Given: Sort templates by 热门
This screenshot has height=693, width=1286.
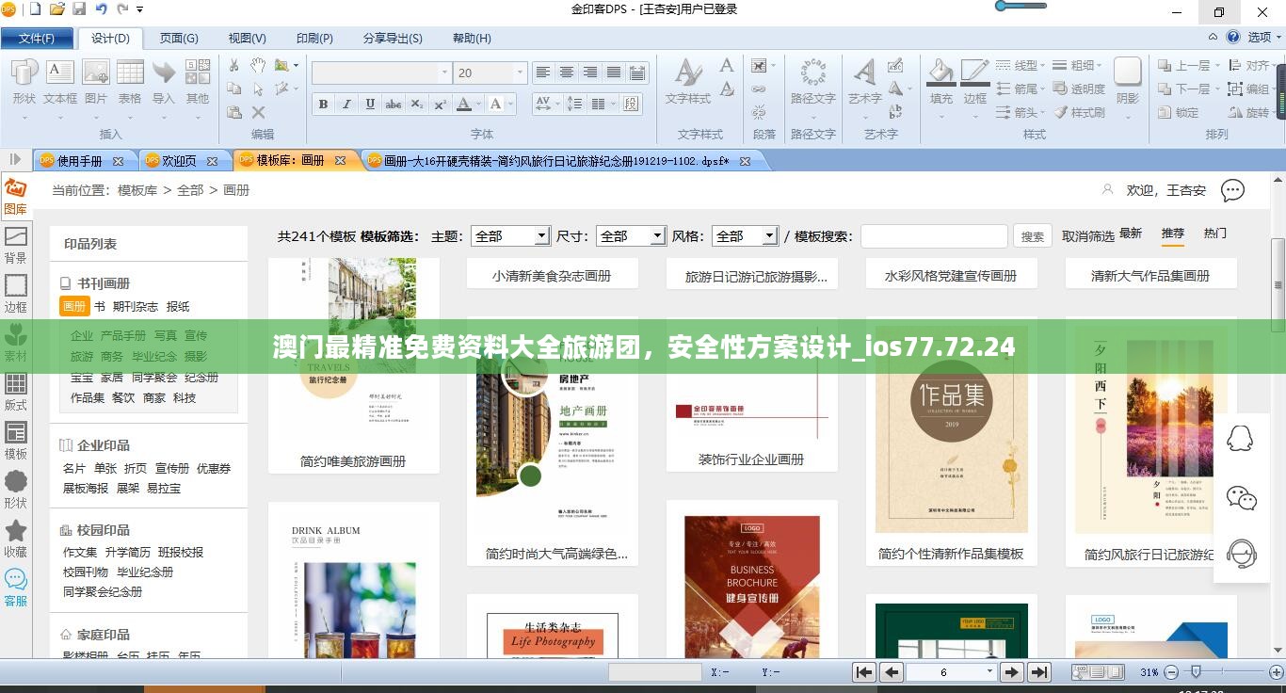Looking at the screenshot, I should [1215, 234].
